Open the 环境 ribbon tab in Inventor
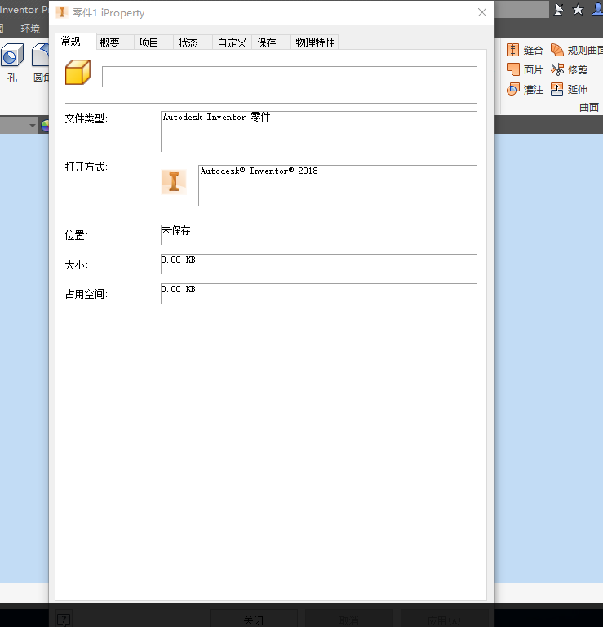 (x=30, y=29)
